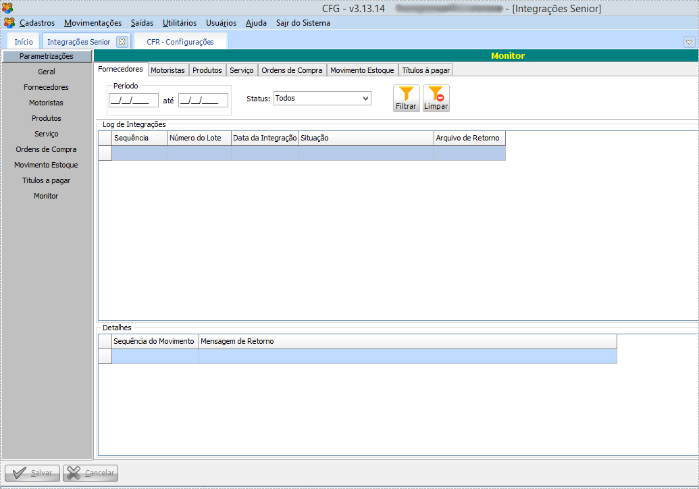
Task: Click the Data da Integração column header
Action: coord(265,138)
